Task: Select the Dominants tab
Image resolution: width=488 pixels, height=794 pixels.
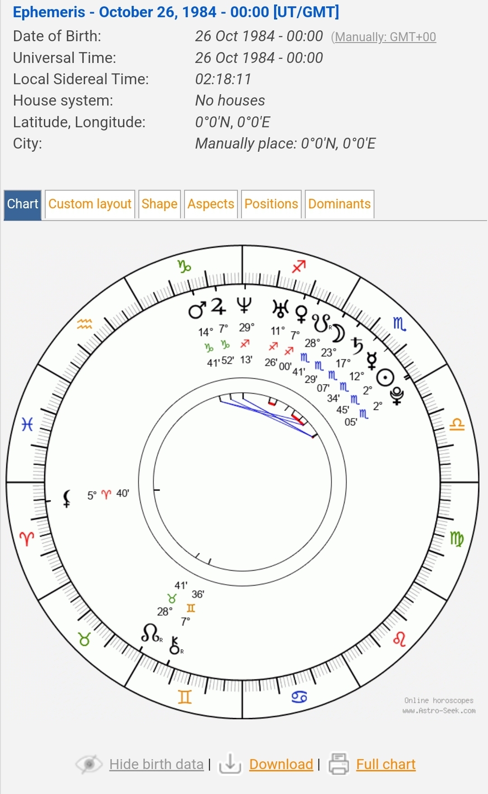Action: click(339, 204)
